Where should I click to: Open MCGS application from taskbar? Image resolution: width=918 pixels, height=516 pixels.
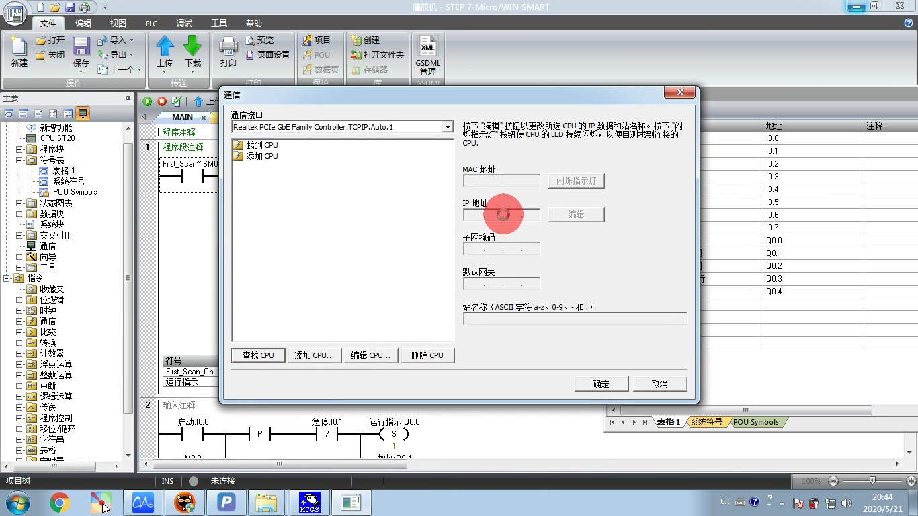click(309, 503)
